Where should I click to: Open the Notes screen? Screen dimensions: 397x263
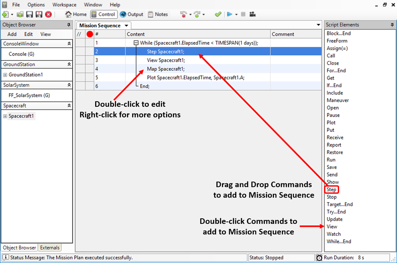158,14
